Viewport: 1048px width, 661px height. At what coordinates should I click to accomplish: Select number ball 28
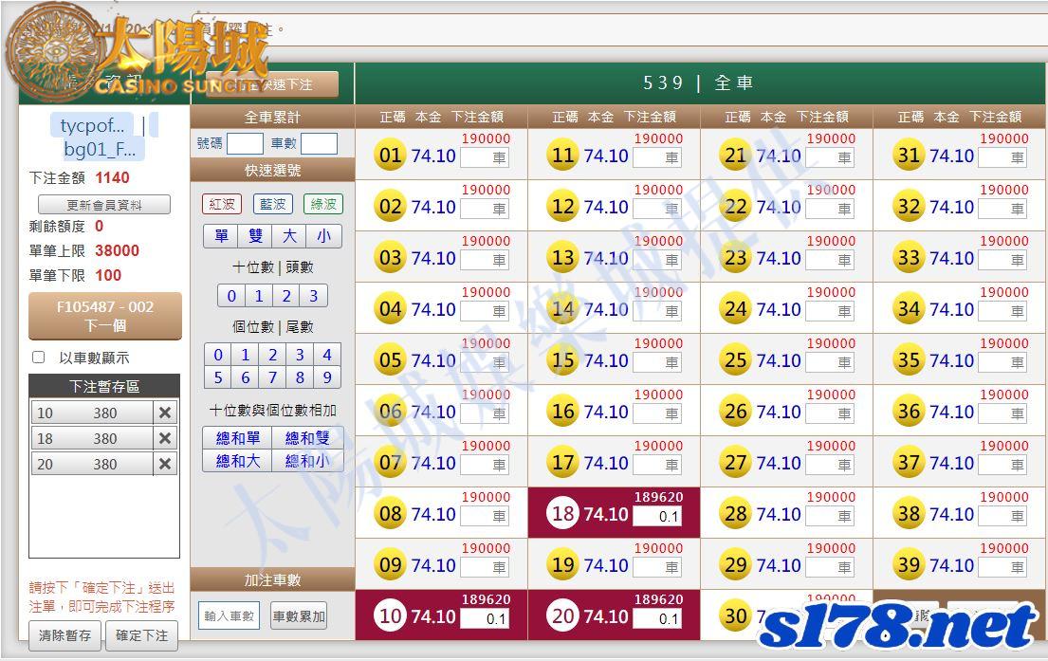[x=736, y=513]
